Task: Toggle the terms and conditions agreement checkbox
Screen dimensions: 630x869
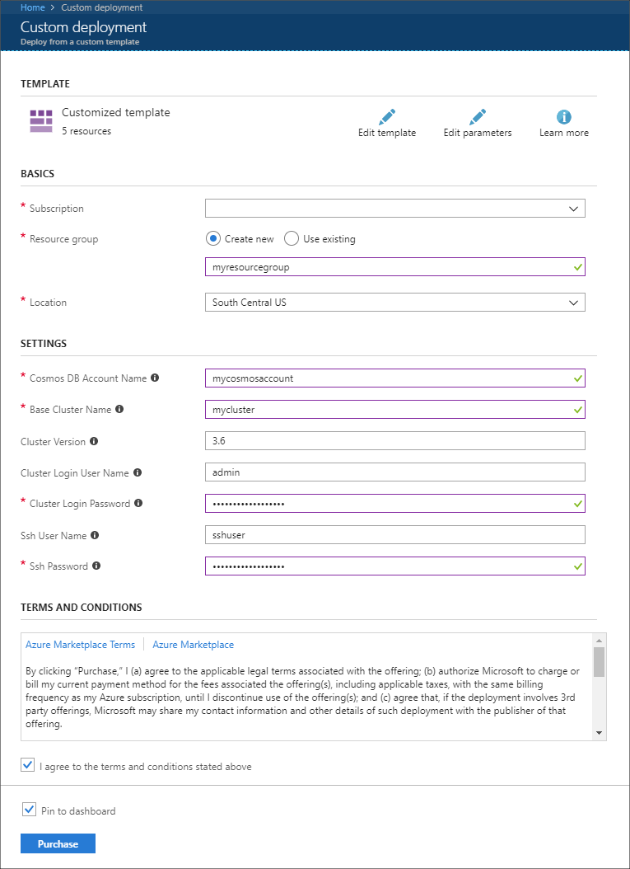Action: (x=29, y=766)
